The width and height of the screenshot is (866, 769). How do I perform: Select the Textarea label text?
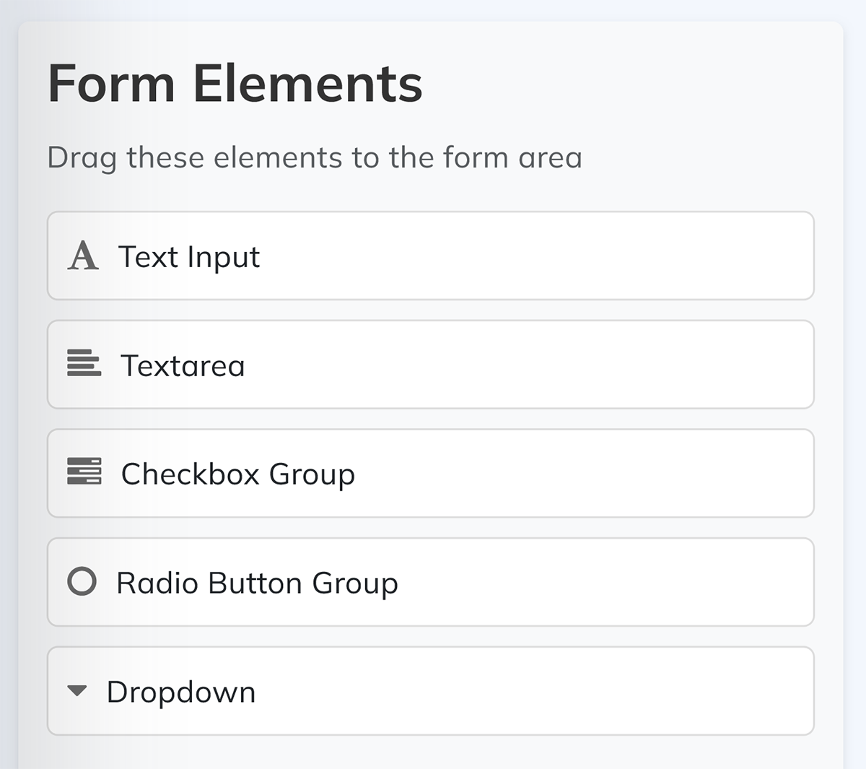183,366
